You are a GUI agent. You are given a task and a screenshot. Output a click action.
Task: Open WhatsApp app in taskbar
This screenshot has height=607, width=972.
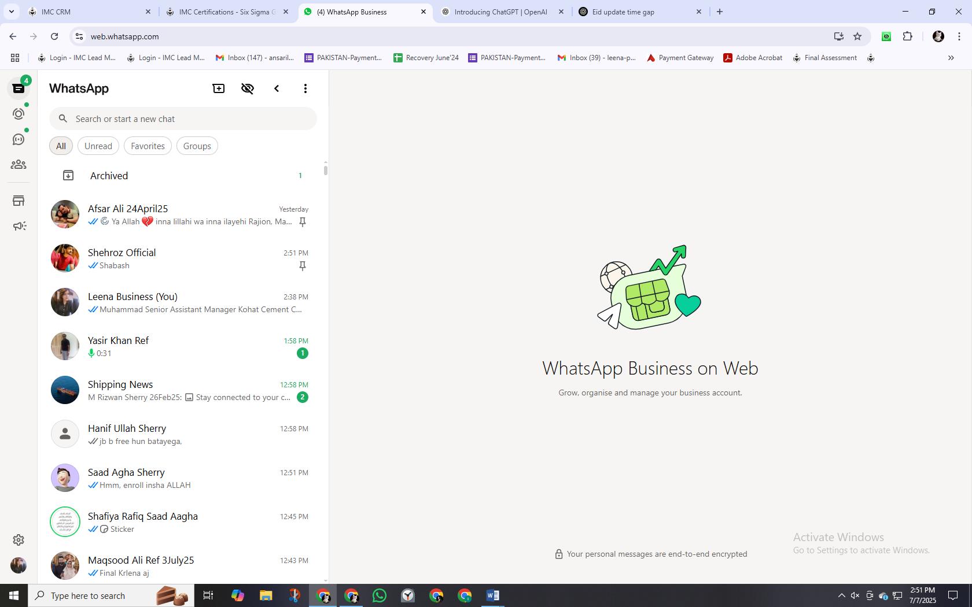pos(380,595)
